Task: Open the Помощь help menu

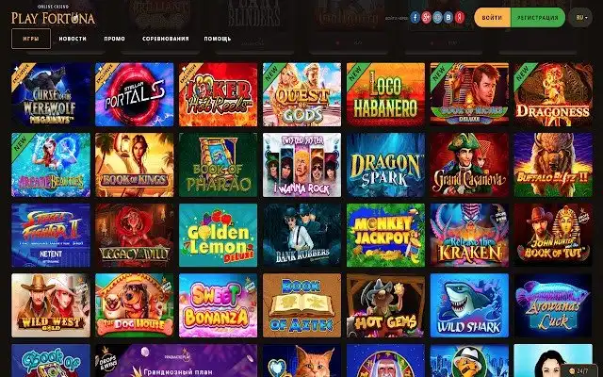Action: pyautogui.click(x=218, y=39)
